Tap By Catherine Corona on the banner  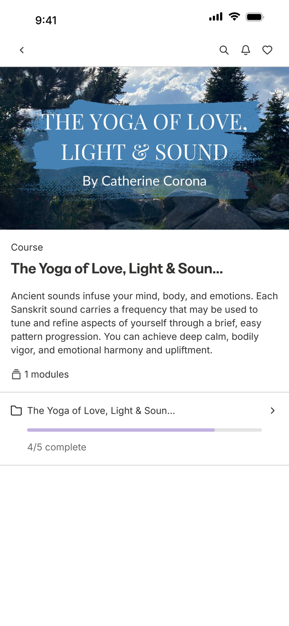[144, 181]
